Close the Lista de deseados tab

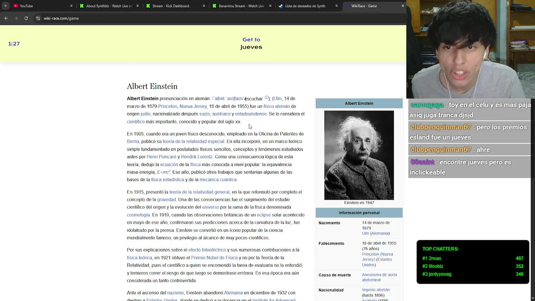[x=336, y=6]
